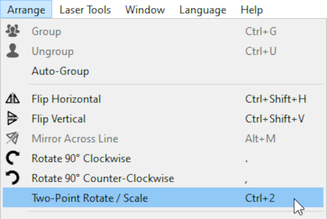Select the Auto-Group menu entry
327x219 pixels.
pyautogui.click(x=60, y=71)
